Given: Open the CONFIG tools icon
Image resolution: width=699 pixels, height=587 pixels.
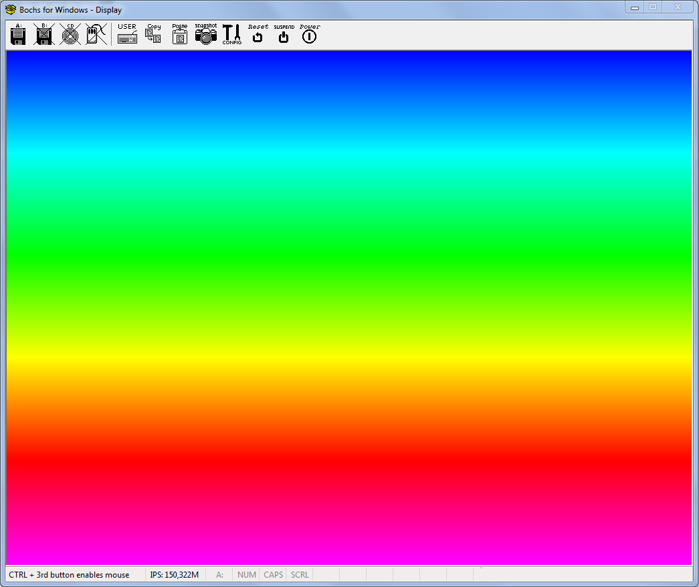Looking at the screenshot, I should point(232,34).
